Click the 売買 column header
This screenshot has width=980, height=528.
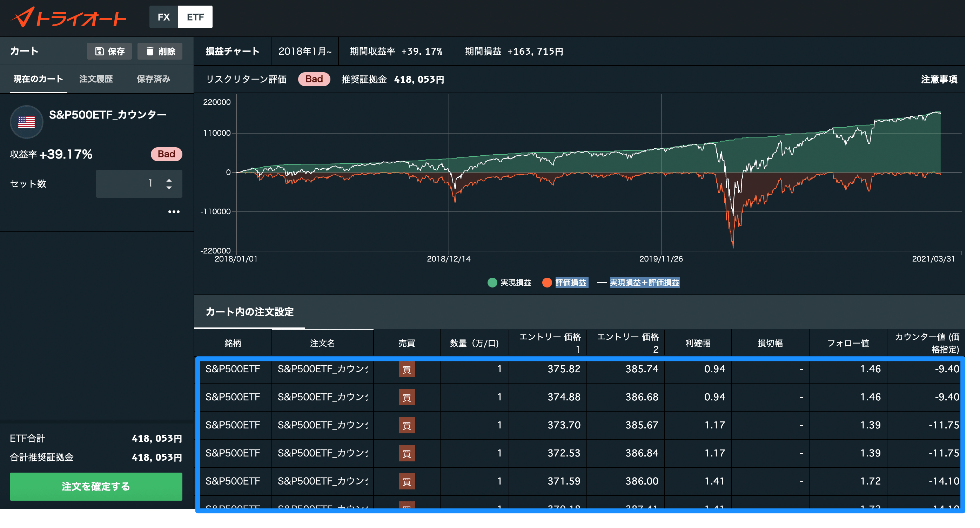407,343
